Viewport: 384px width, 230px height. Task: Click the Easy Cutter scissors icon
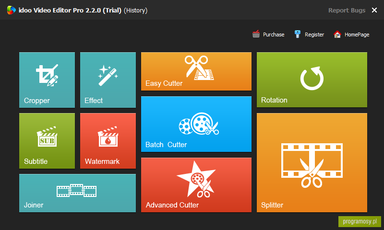tap(199, 68)
